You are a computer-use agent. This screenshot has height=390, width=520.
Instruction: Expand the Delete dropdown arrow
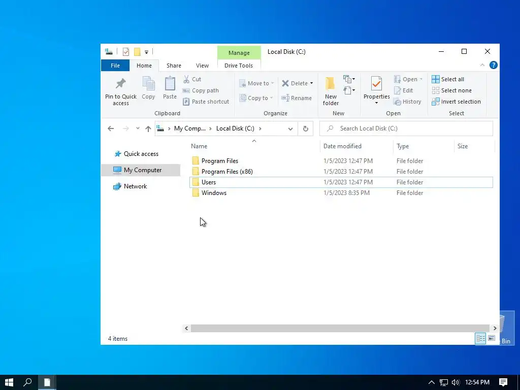coord(311,83)
